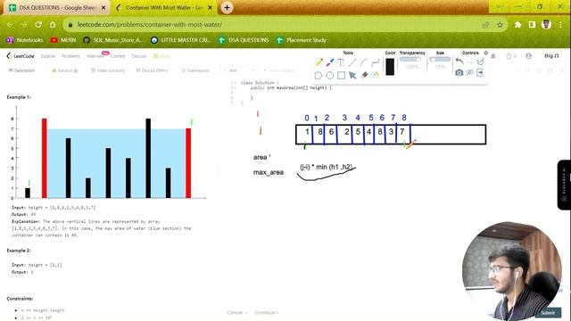Screen dimensions: 571x321
Task: Open Problems in LeetCode navbar
Action: (70, 56)
